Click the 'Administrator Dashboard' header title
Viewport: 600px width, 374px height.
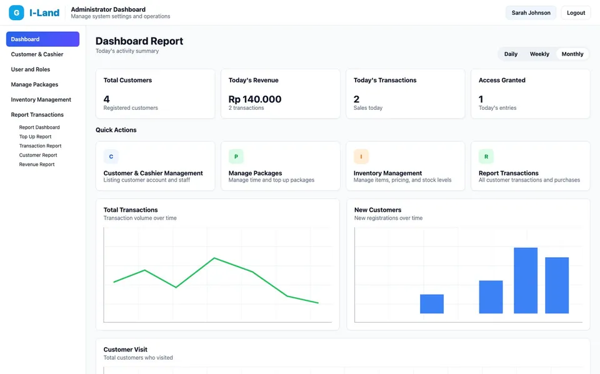click(108, 9)
